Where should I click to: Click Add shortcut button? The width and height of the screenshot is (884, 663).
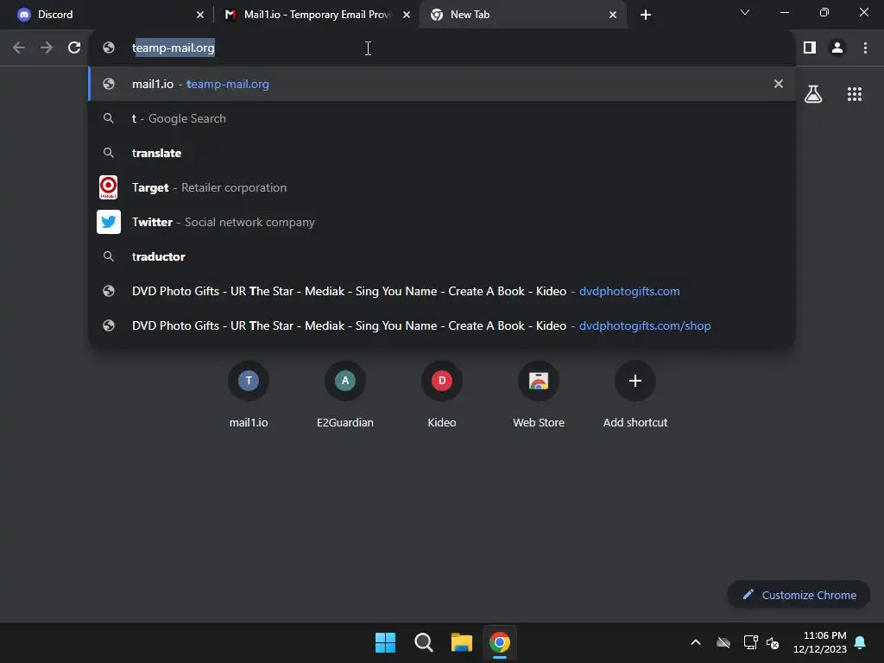(635, 395)
